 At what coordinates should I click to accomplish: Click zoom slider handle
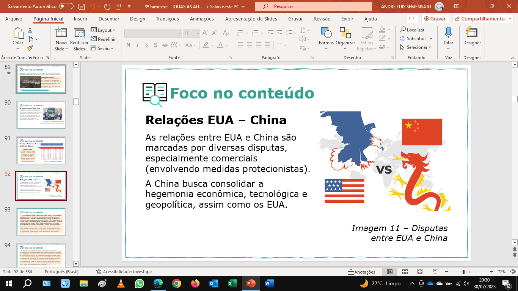[x=463, y=272]
